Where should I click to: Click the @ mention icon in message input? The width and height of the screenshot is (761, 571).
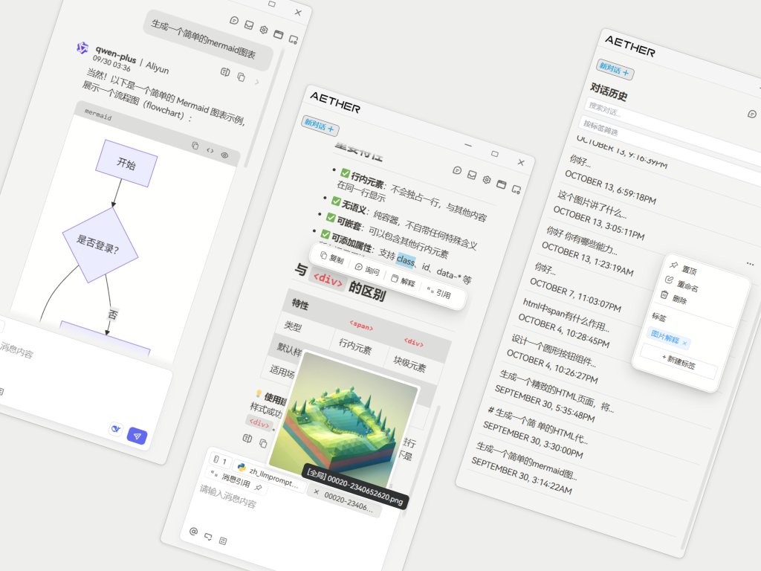194,532
